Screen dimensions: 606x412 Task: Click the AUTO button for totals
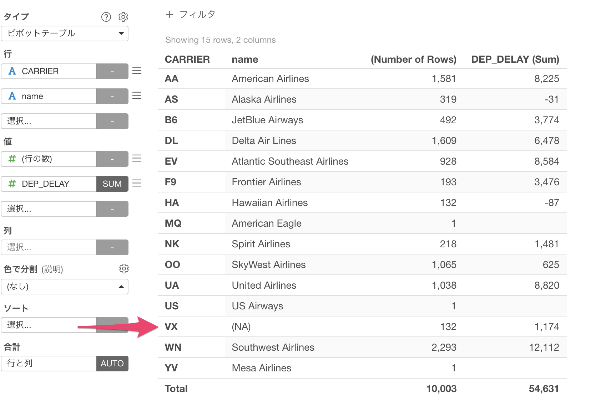tap(112, 364)
